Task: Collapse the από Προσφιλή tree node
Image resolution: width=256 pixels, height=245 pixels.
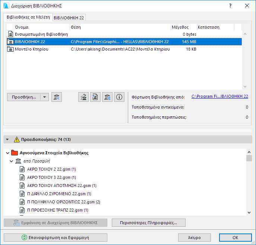Action: [x=11, y=161]
